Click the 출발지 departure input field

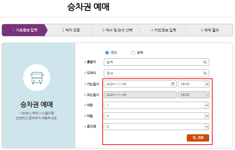(156, 62)
